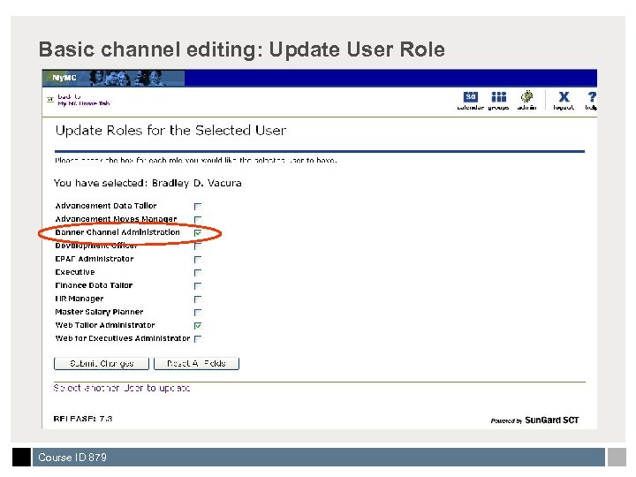The width and height of the screenshot is (636, 477).
Task: Click the 'Bradley D. Vacura' user name text
Action: pos(197,183)
